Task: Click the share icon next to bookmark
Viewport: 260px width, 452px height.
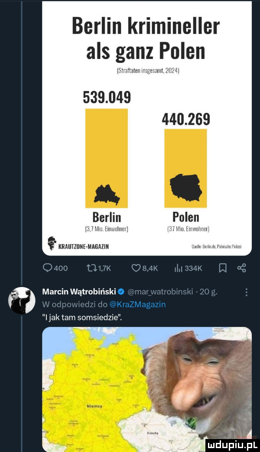Action: click(242, 268)
